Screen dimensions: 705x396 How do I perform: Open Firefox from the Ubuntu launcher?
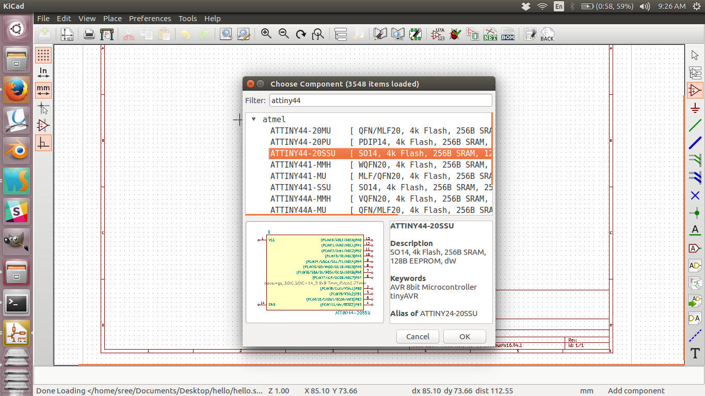pos(17,90)
